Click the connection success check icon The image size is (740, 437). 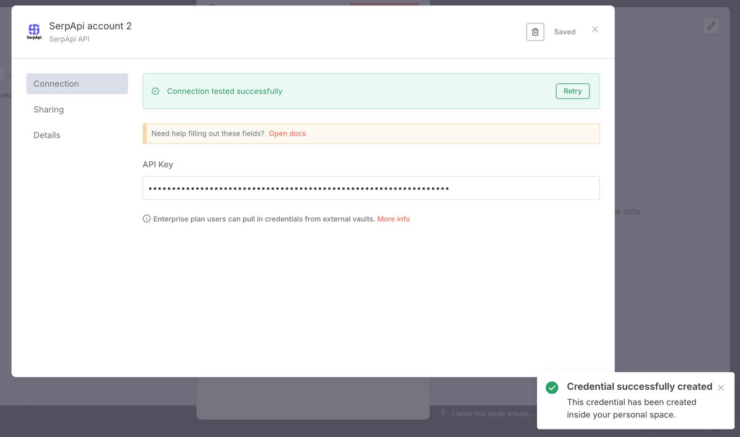pyautogui.click(x=155, y=91)
